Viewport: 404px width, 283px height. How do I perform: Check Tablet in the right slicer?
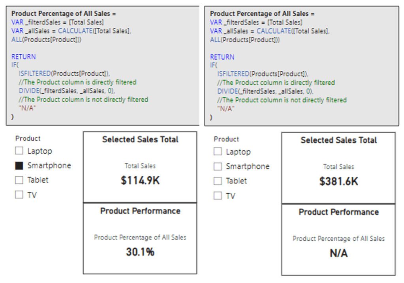(x=218, y=181)
